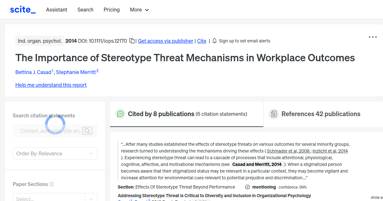
Task: Click the scite_ logo
Action: pyautogui.click(x=22, y=9)
